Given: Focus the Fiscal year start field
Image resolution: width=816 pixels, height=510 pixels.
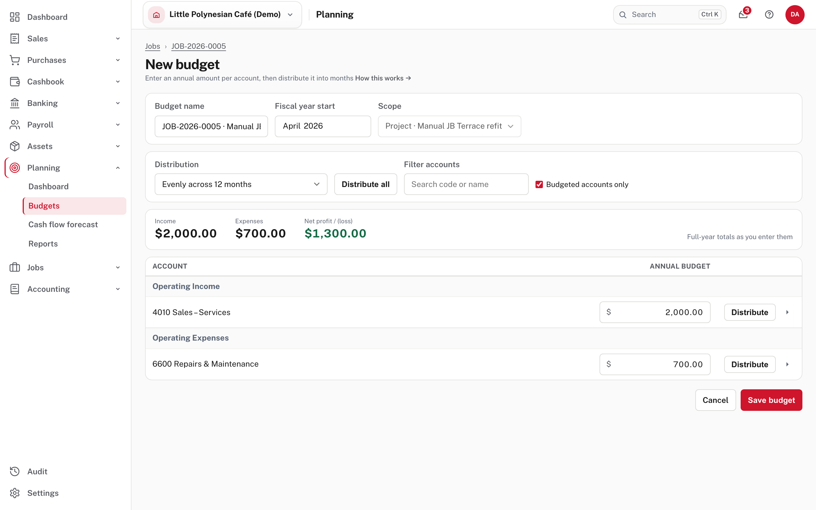Looking at the screenshot, I should (x=323, y=126).
